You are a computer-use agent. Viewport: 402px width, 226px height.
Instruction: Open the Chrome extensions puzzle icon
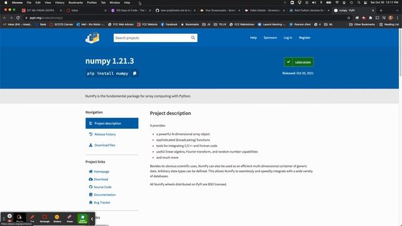click(371, 18)
